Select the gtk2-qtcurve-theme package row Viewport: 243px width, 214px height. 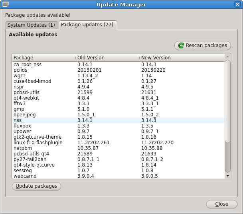[x=118, y=137]
